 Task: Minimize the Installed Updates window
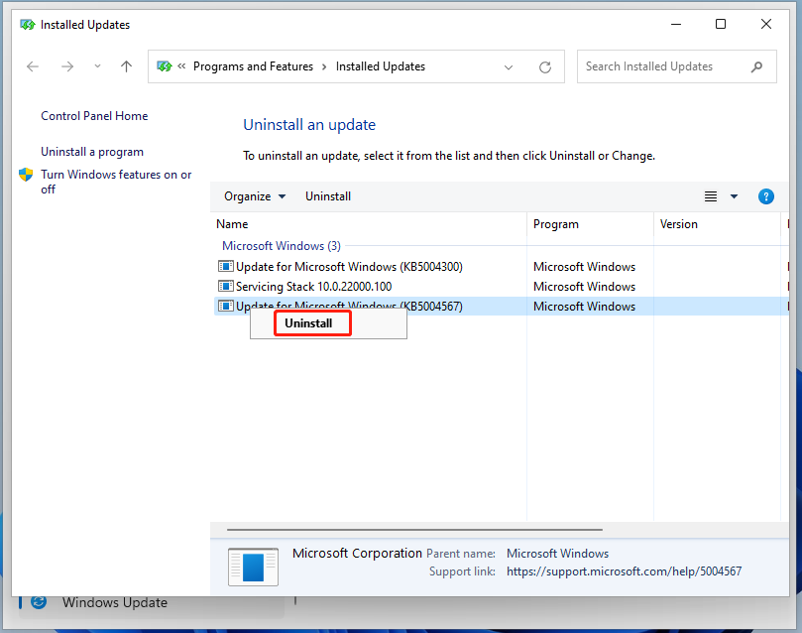[x=676, y=24]
